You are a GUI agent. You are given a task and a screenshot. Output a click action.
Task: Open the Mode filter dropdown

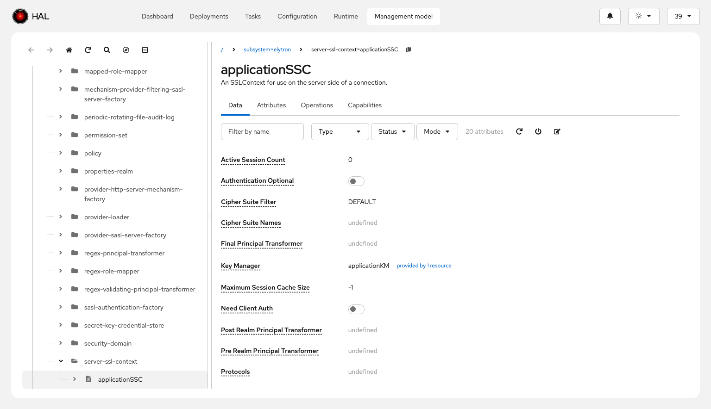coord(437,131)
